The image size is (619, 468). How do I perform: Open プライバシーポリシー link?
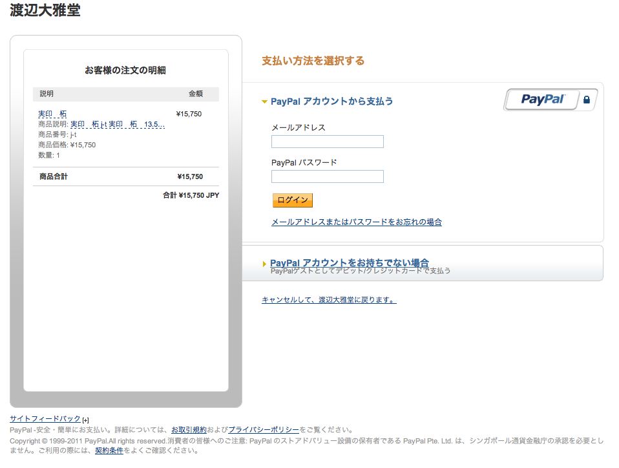[264, 430]
